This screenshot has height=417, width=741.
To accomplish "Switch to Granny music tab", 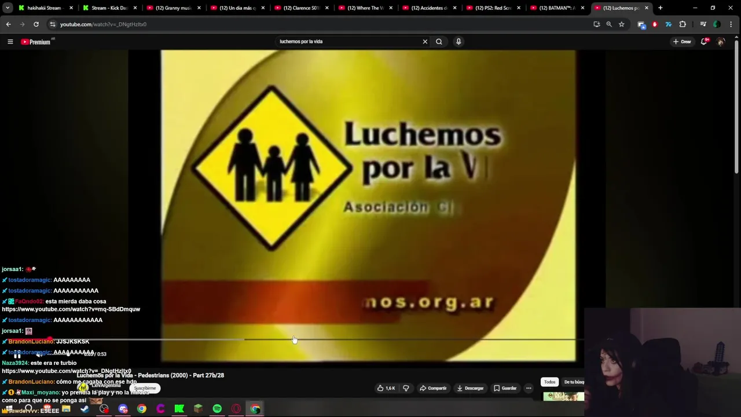I will [x=173, y=8].
